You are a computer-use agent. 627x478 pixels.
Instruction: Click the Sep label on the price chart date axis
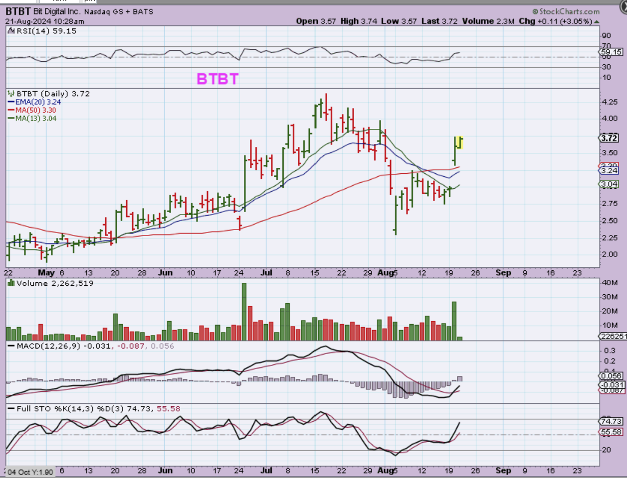(503, 273)
